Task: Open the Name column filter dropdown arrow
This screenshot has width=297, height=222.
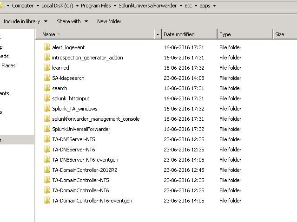Action: (x=158, y=34)
